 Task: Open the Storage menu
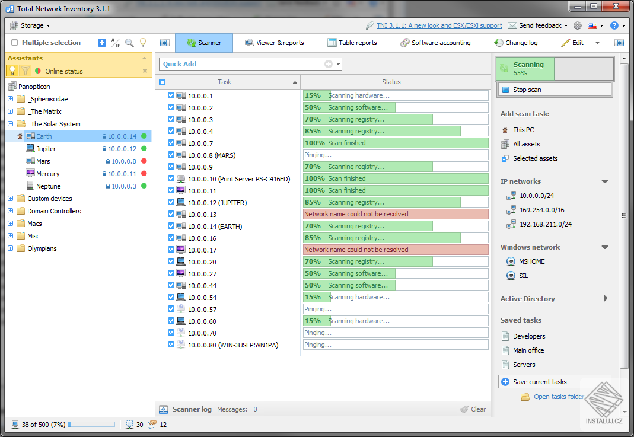click(31, 25)
